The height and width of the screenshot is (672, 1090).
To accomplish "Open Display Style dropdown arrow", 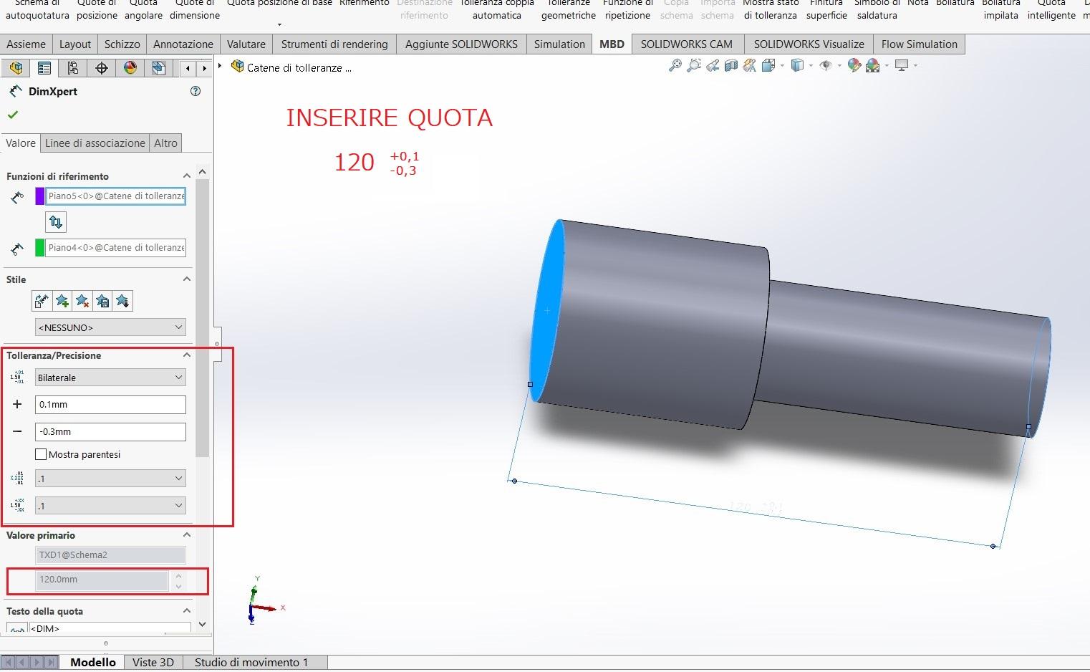I will (810, 66).
